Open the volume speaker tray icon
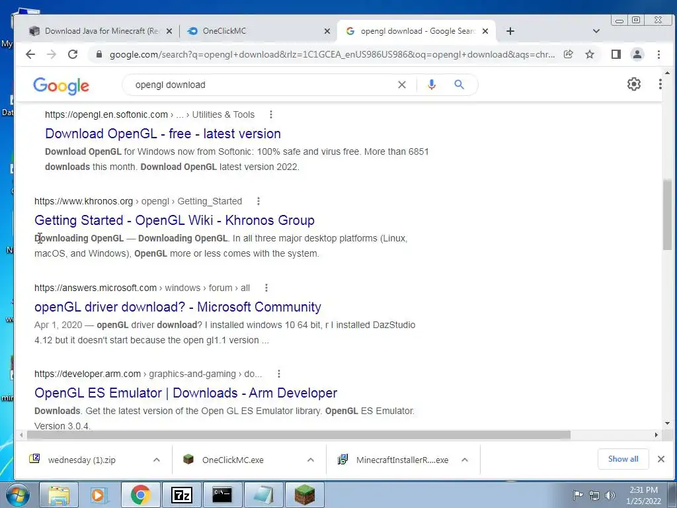Viewport: 677px width, 508px height. coord(610,495)
